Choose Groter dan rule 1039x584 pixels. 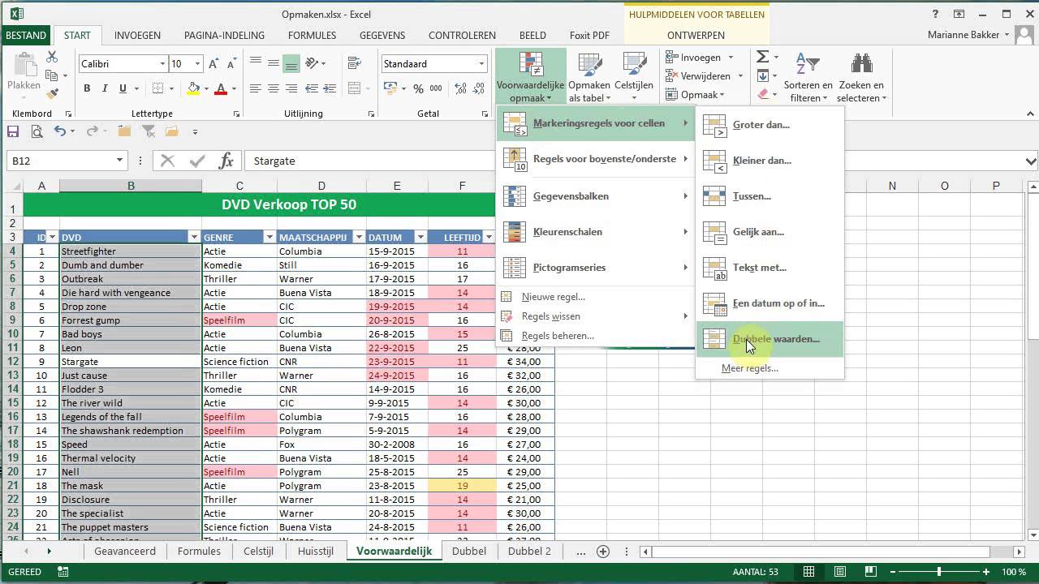coord(770,125)
